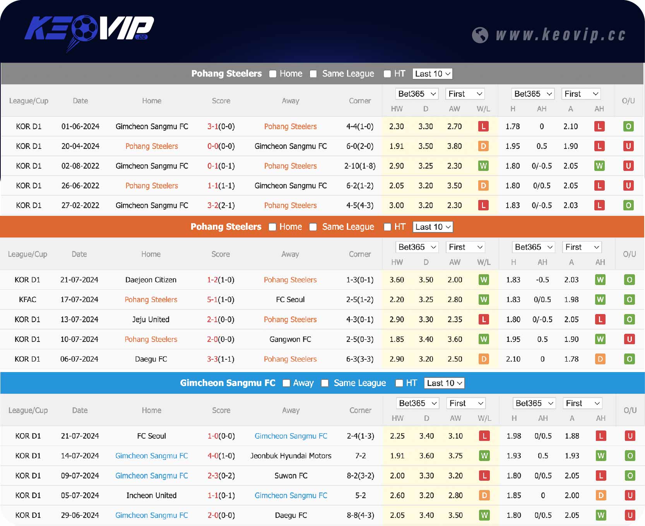
Task: Click green O badge in Jeonbuk Hyundai Motors row
Action: pyautogui.click(x=630, y=456)
